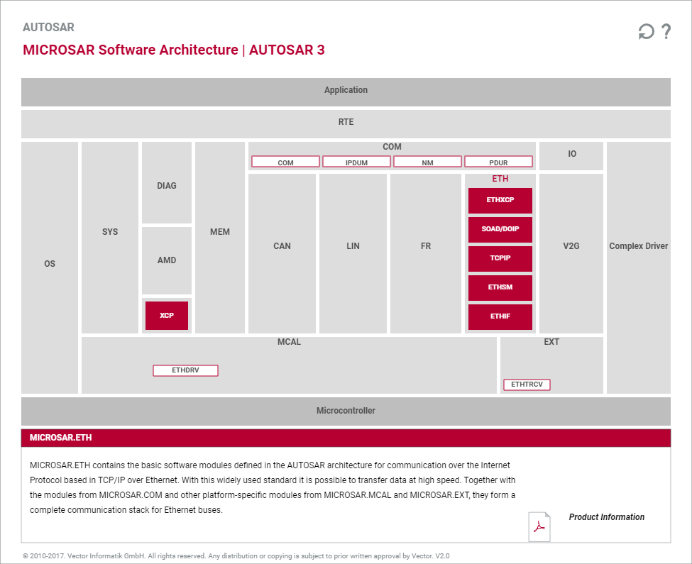Viewport: 692px width, 564px height.
Task: Select the ETHTRCV module in EXT
Action: point(527,385)
